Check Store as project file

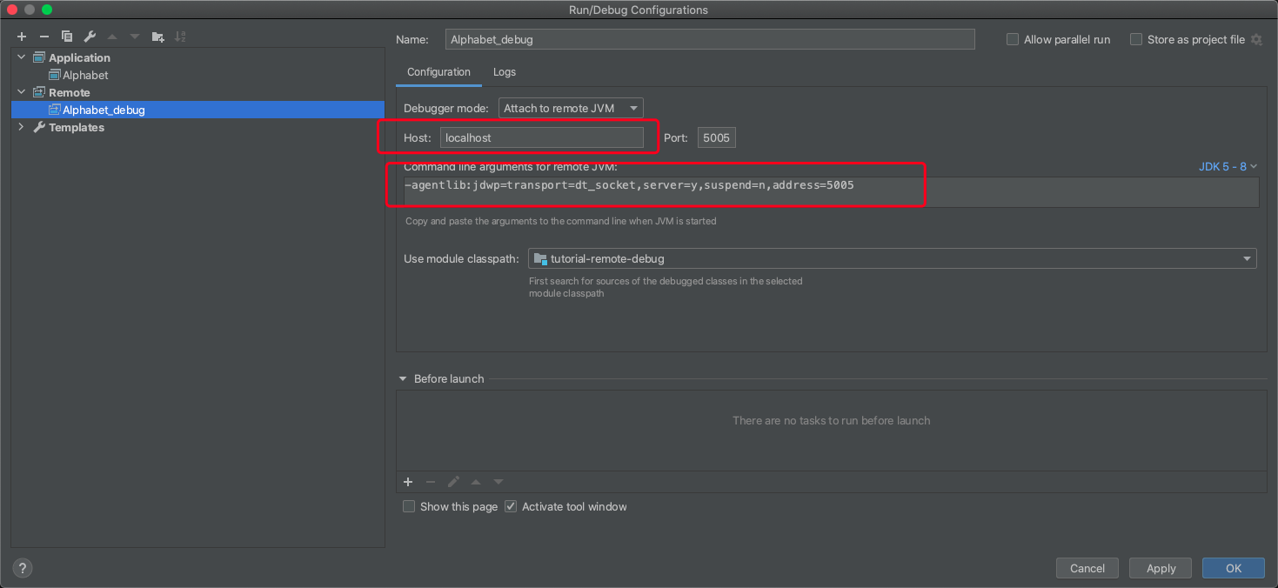click(x=1136, y=39)
